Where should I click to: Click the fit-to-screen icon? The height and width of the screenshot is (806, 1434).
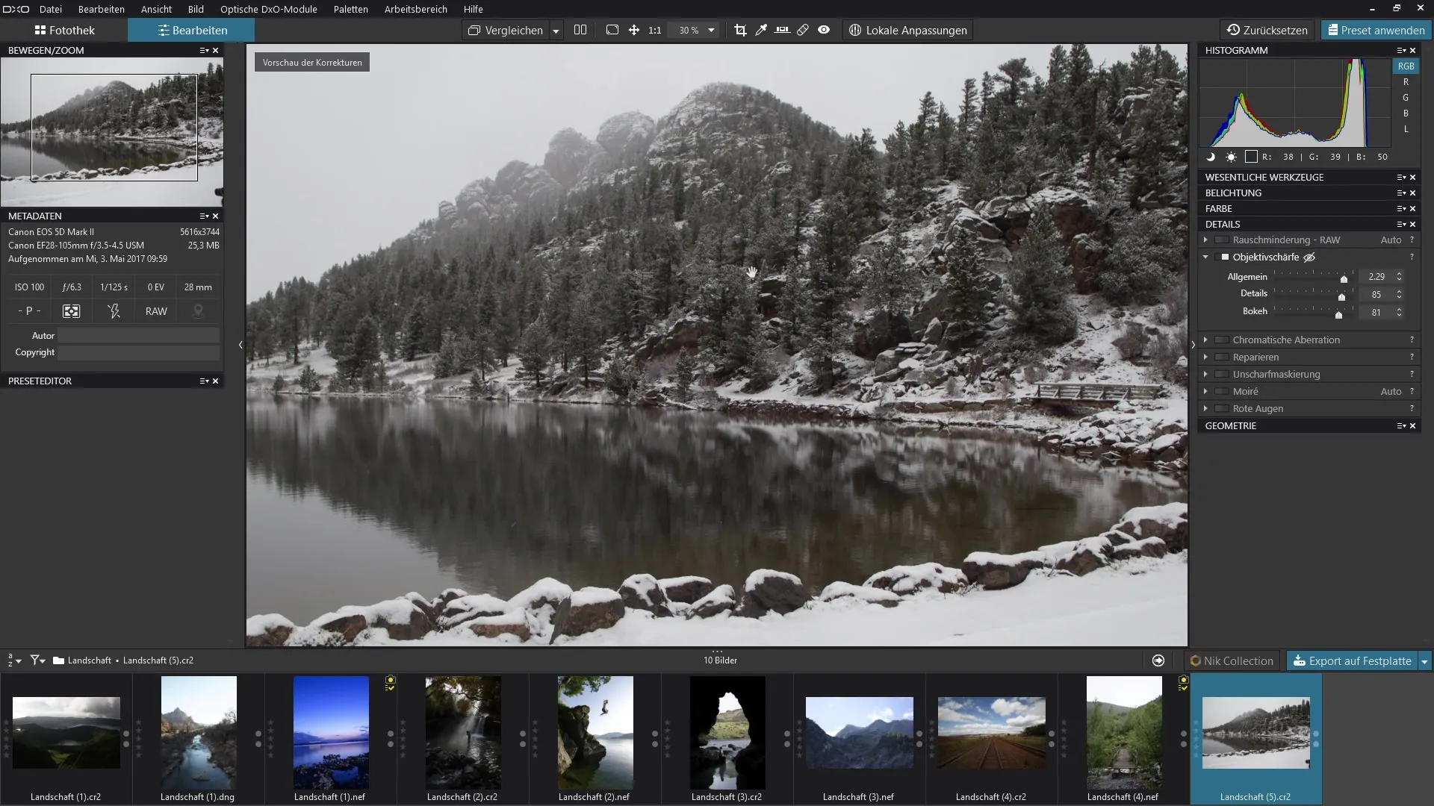point(612,31)
